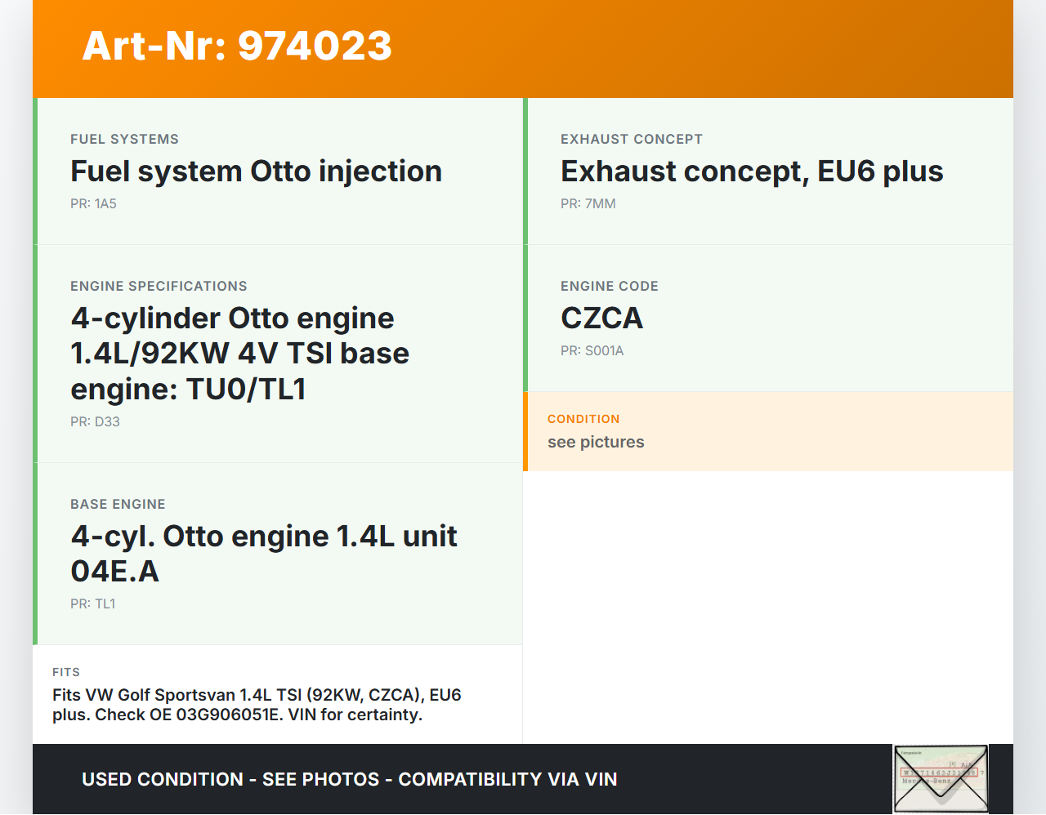Click the Art-Nr: 974023 header title
Image resolution: width=1046 pixels, height=815 pixels.
(237, 46)
